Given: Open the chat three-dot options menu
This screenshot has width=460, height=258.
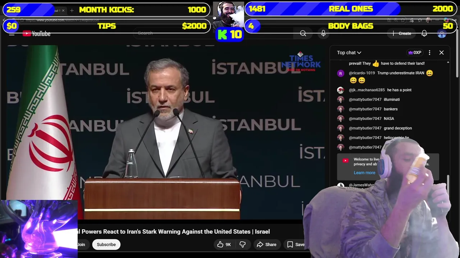Looking at the screenshot, I should 429,53.
